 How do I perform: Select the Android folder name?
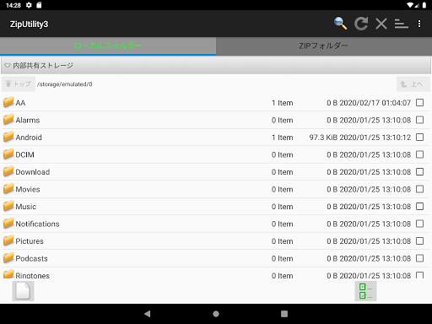29,138
